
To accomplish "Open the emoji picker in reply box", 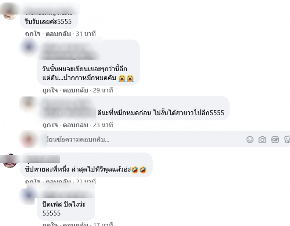I will (250, 140).
